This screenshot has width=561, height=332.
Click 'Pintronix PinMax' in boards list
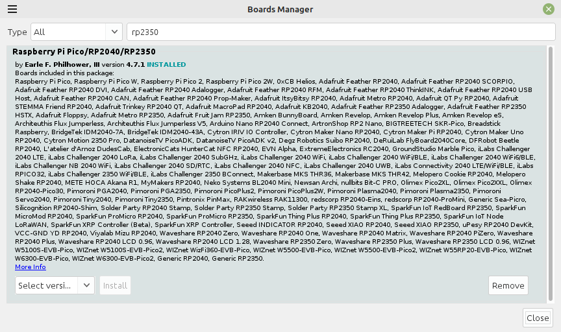click(203, 200)
